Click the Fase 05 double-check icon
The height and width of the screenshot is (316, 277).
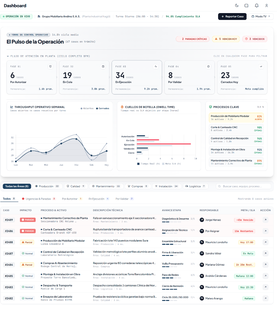coord(261,67)
